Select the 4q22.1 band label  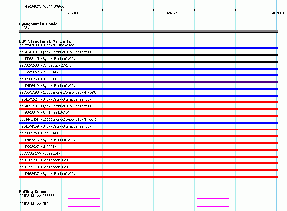[x=25, y=28]
